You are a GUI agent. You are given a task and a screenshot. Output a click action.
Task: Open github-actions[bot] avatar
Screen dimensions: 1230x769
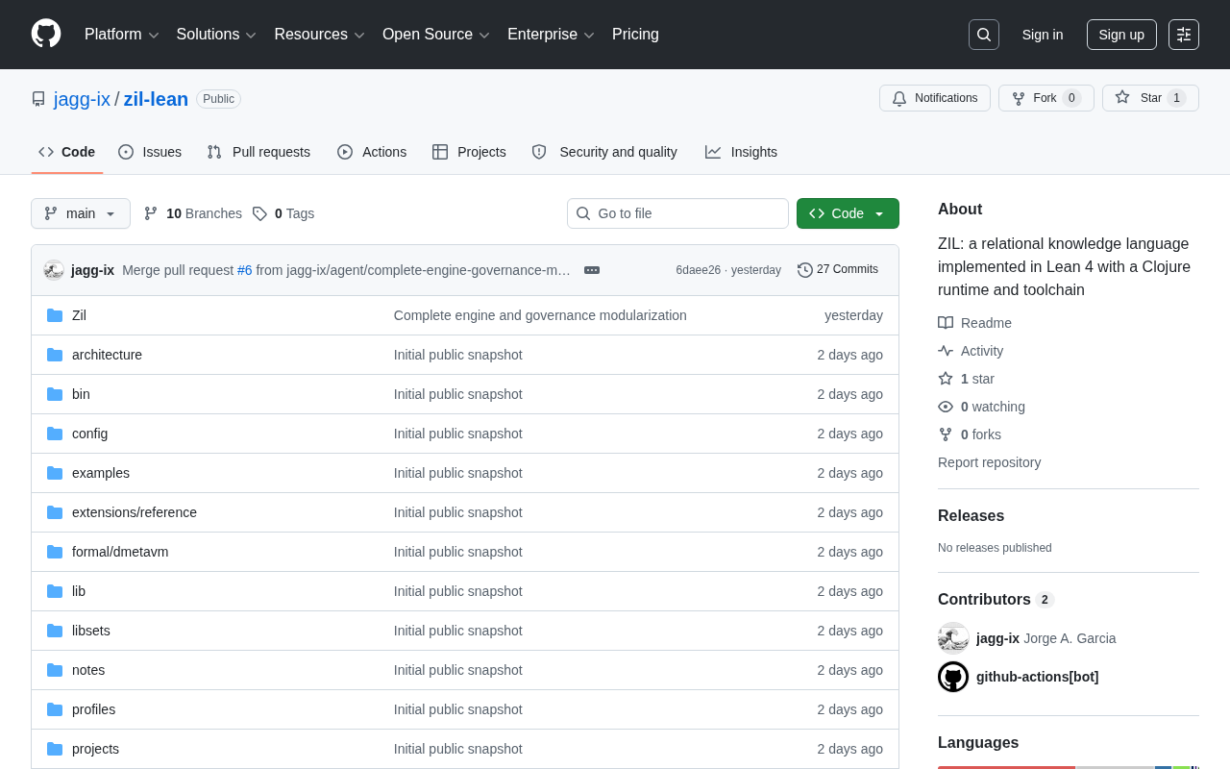(953, 677)
